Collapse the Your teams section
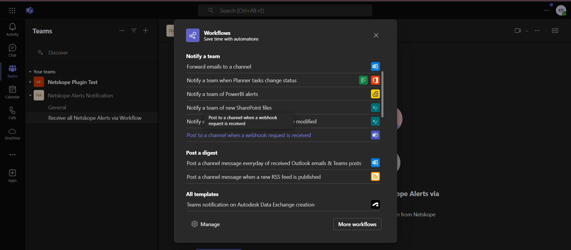 click(x=30, y=72)
